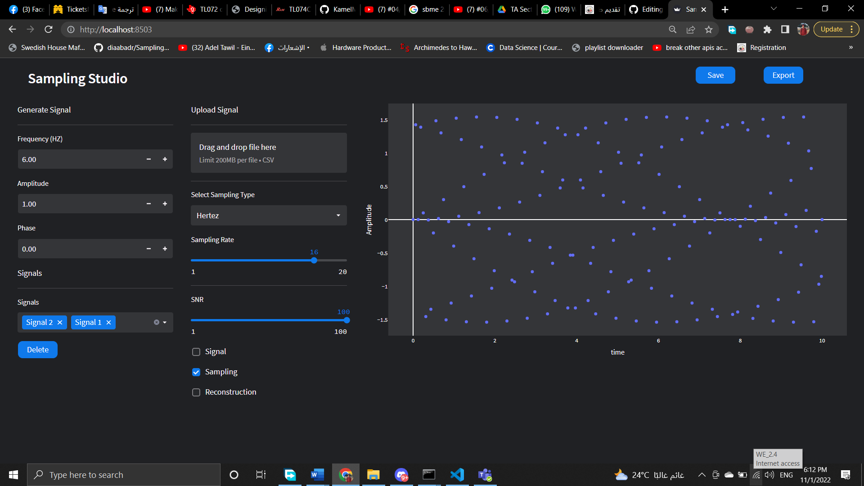Select the KamelM GitHub tab
Viewport: 864px width, 486px height.
(338, 9)
